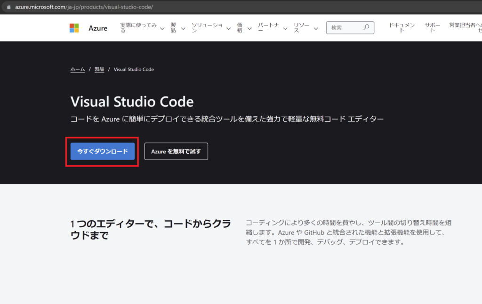The height and width of the screenshot is (304, 482).
Task: Click the Azure を無料で試す button
Action: point(176,151)
